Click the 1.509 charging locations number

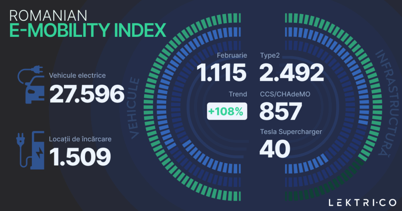pos(80,155)
